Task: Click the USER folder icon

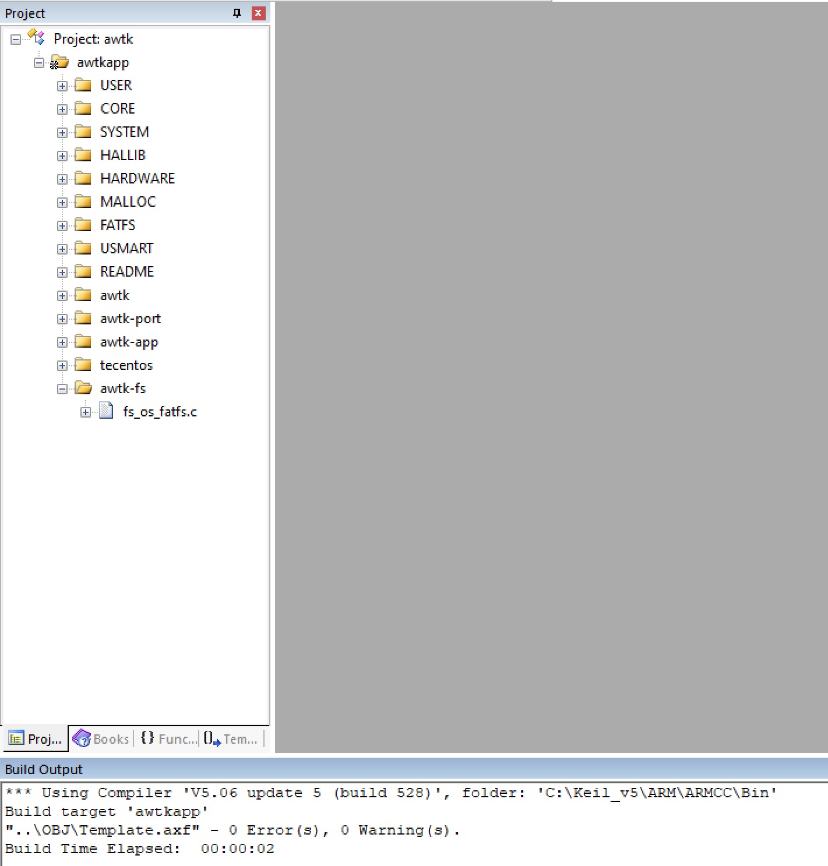Action: point(83,85)
